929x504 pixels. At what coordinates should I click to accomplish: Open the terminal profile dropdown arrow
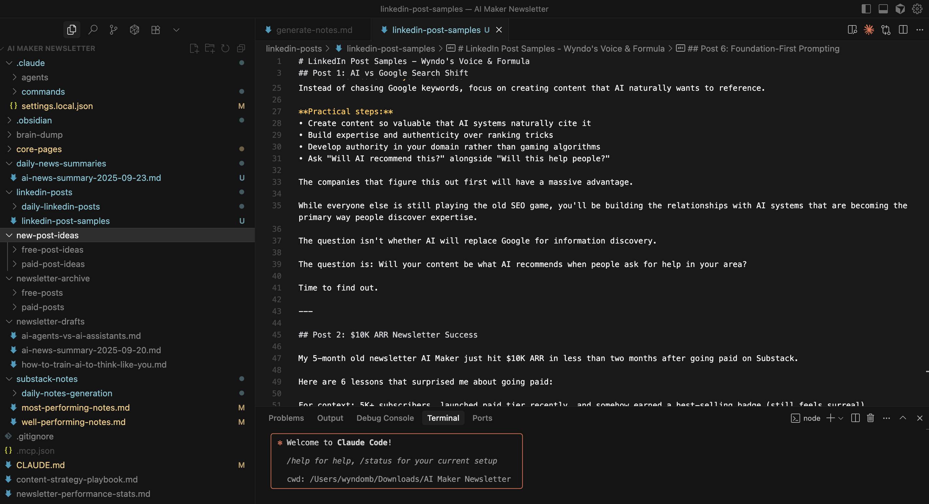click(x=841, y=418)
